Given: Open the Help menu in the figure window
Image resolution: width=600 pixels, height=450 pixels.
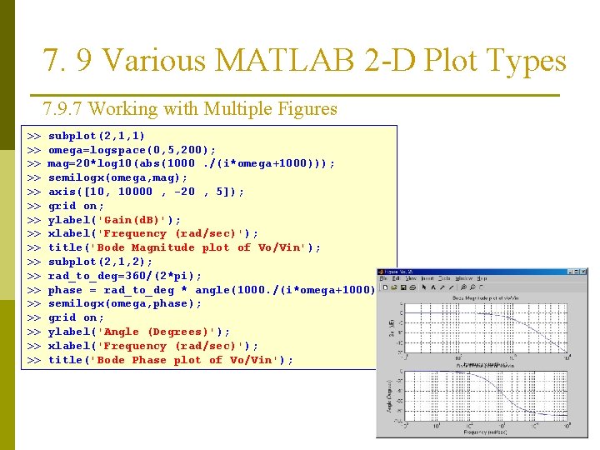Looking at the screenshot, I should [482, 278].
